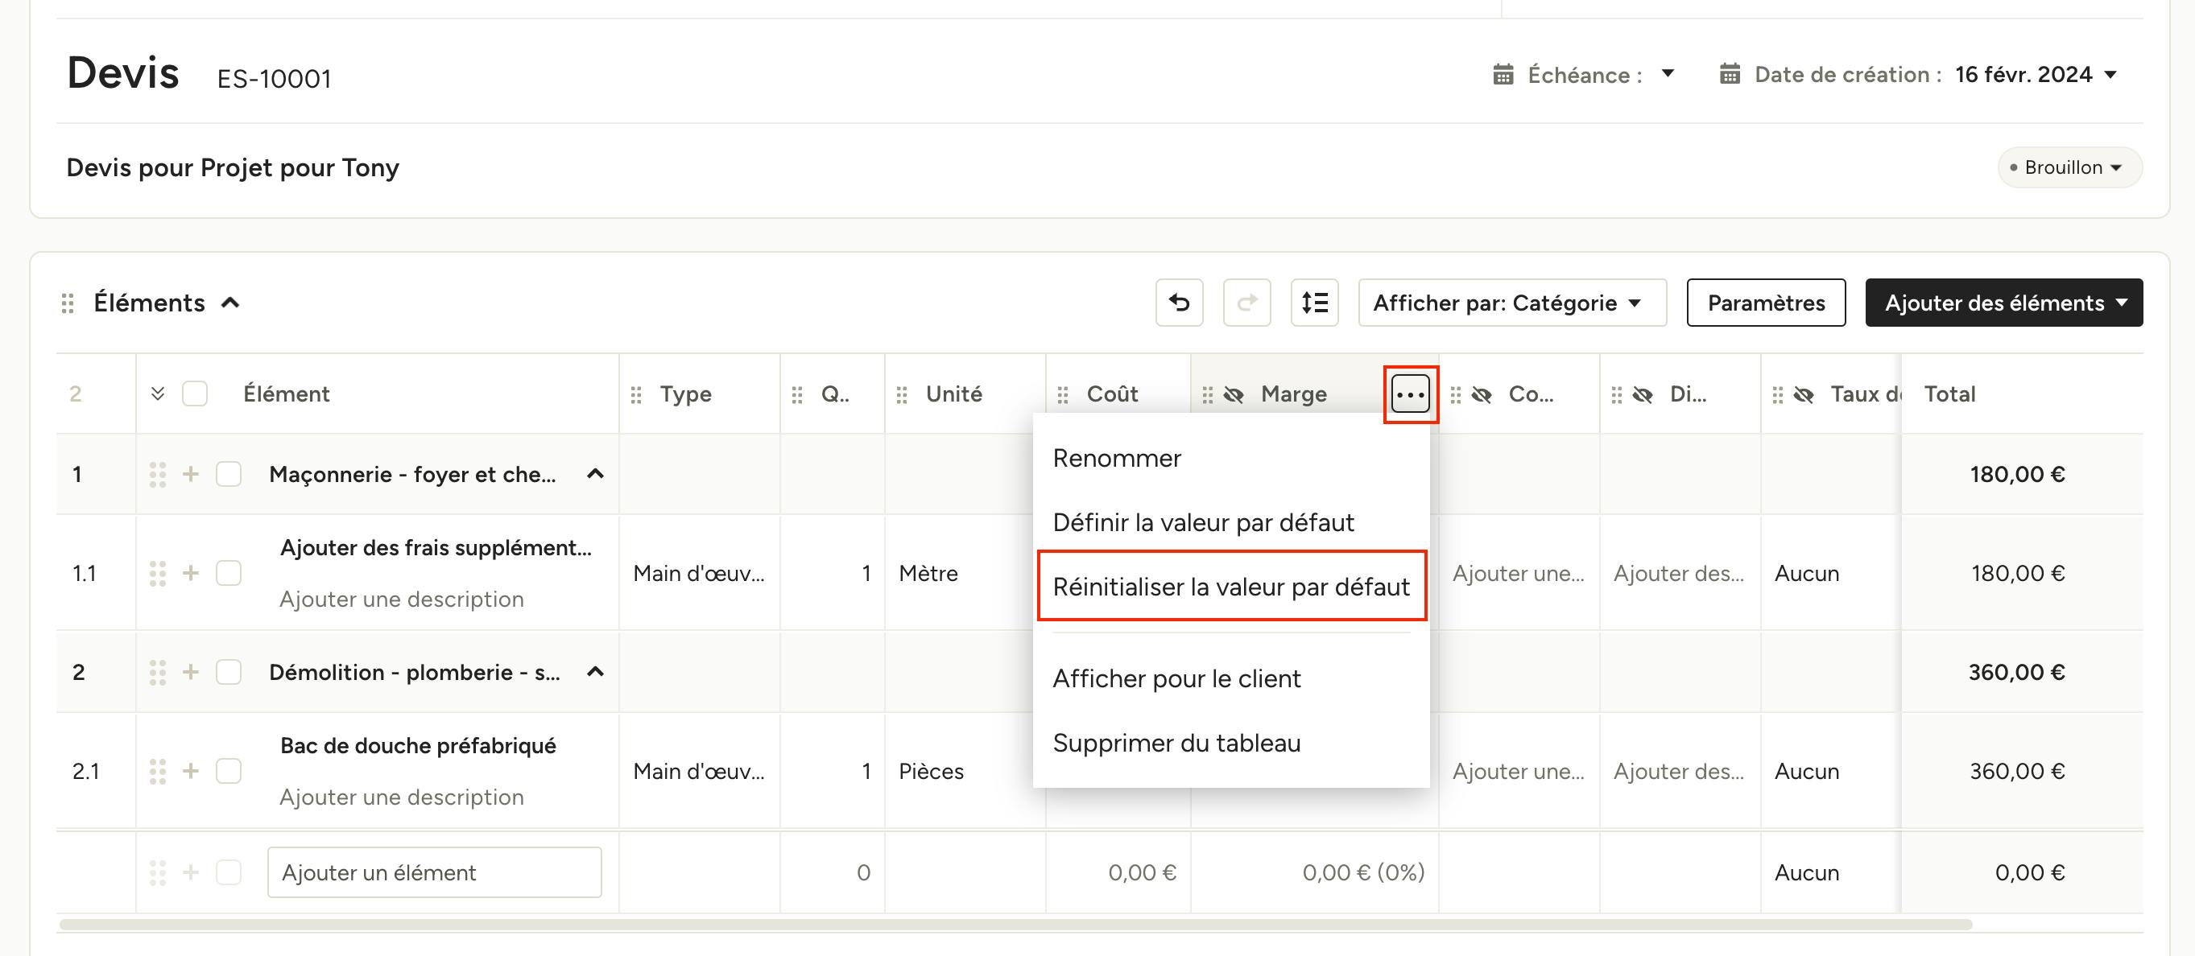2195x956 pixels.
Task: Toggle row height spacing button
Action: pos(1314,303)
